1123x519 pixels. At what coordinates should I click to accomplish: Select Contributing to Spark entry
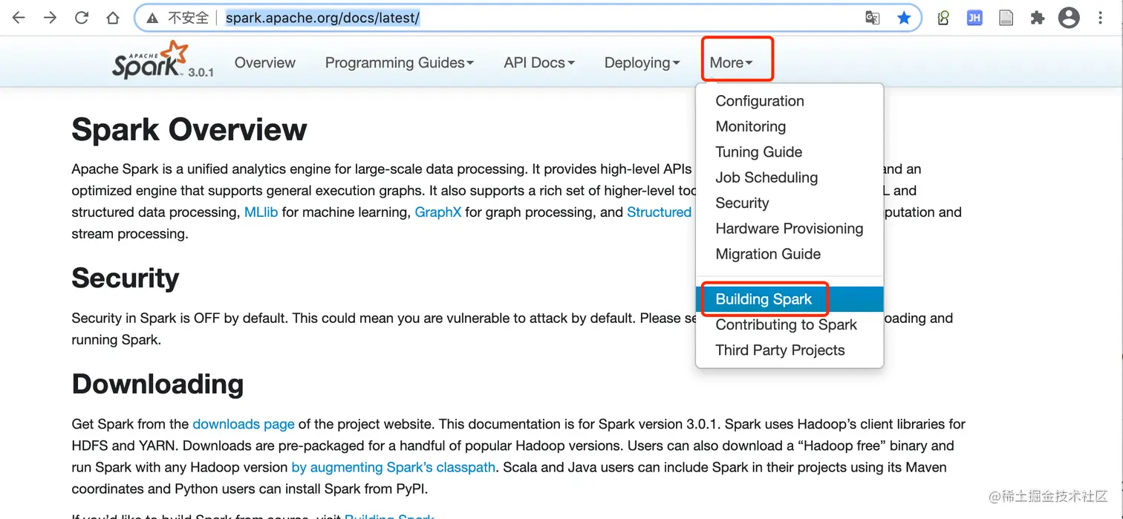(x=790, y=324)
